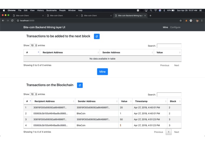This screenshot has width=205, height=145.
Task: Open Notification Center list icon
Action: (200, 10)
